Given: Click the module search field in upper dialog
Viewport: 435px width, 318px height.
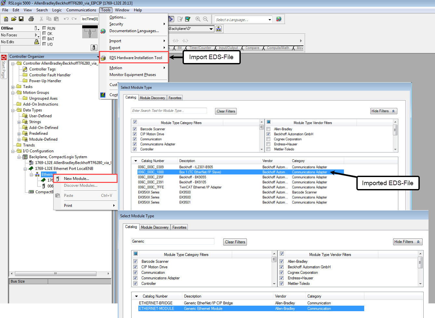Looking at the screenshot, I should 169,111.
